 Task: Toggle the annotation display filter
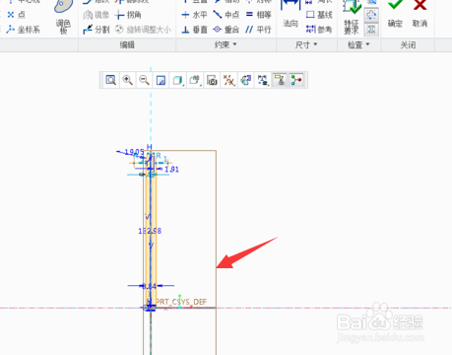(280, 80)
